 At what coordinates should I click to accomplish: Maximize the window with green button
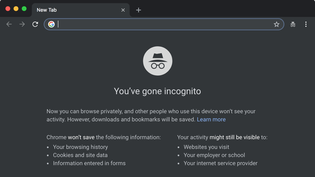pyautogui.click(x=24, y=9)
